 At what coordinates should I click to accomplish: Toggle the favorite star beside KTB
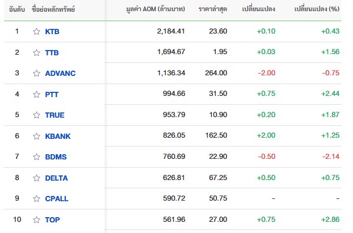point(36,32)
